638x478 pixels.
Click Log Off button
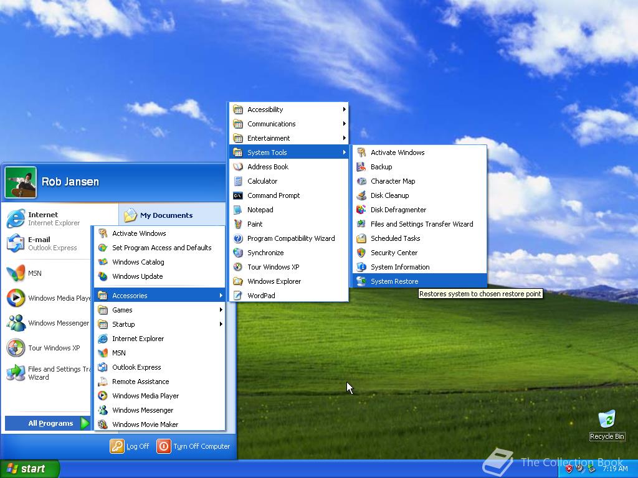pyautogui.click(x=130, y=446)
